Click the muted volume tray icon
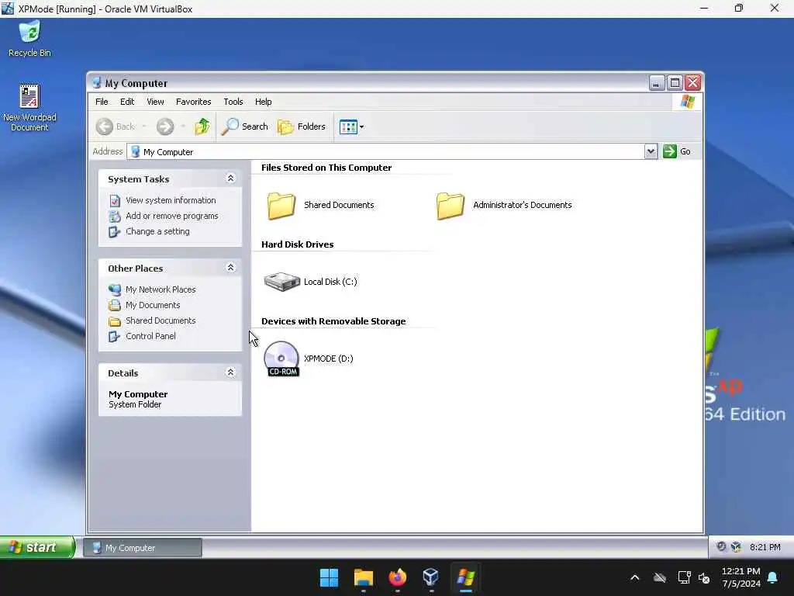794x596 pixels. coord(704,577)
